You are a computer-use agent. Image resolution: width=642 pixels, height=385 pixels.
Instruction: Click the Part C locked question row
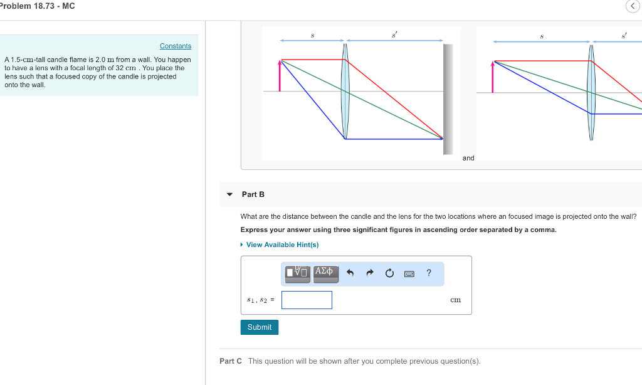pos(350,361)
